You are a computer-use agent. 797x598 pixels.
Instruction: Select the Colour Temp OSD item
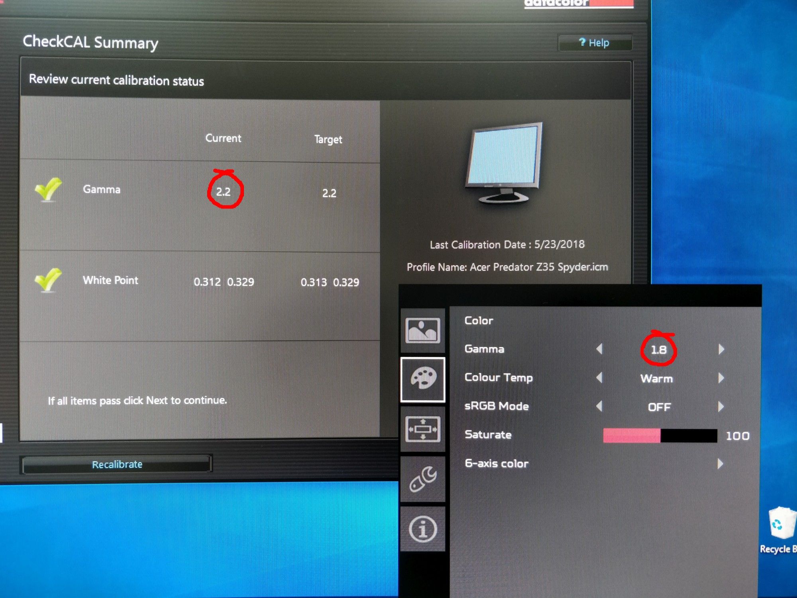(x=499, y=378)
